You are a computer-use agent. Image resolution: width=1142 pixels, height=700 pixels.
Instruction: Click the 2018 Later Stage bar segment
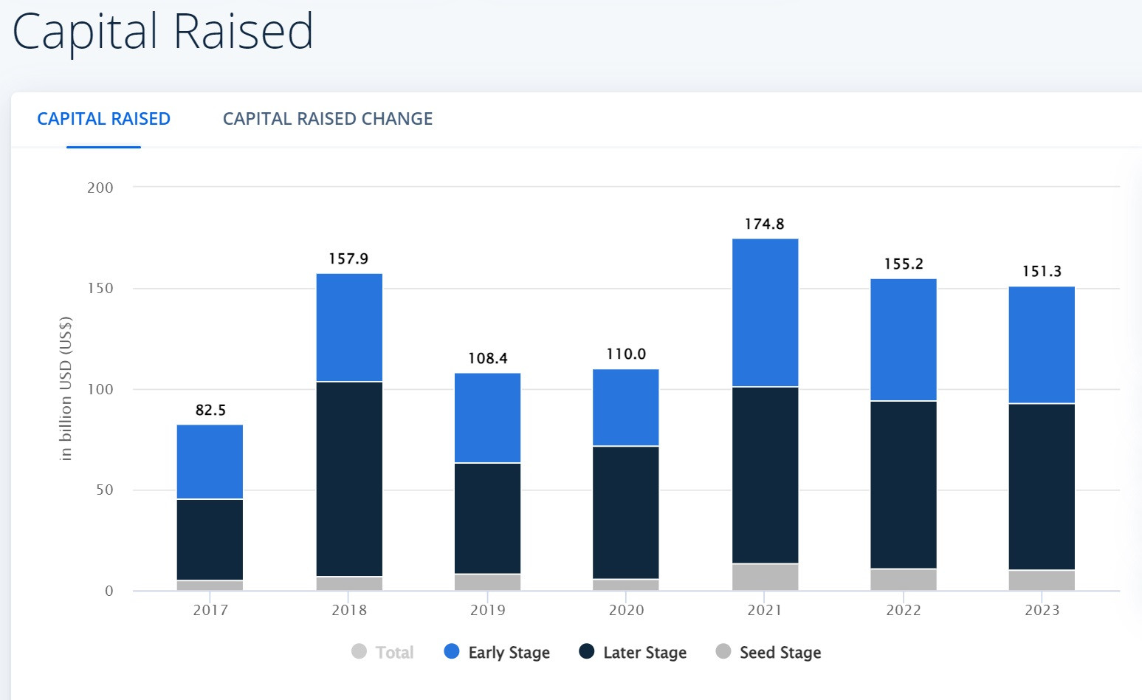(x=349, y=479)
